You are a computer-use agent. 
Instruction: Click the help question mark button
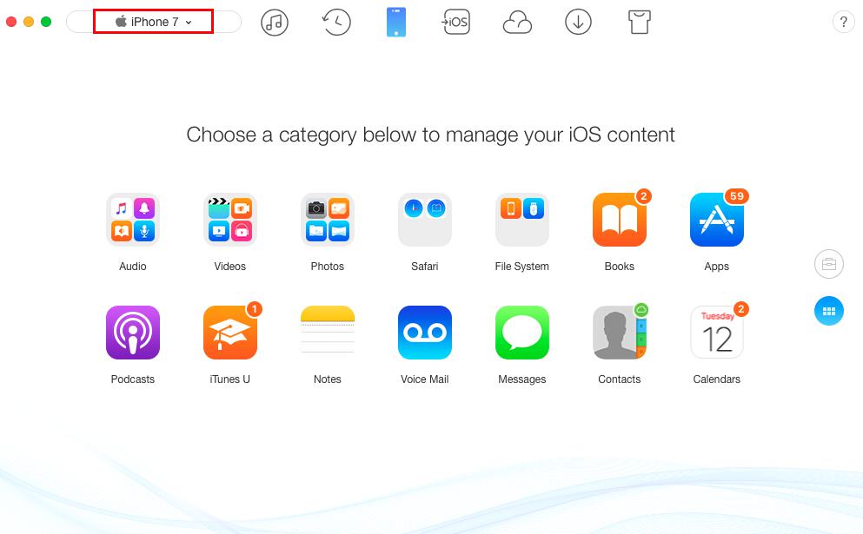tap(844, 22)
